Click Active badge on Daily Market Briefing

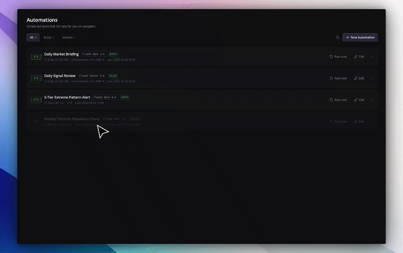113,54
